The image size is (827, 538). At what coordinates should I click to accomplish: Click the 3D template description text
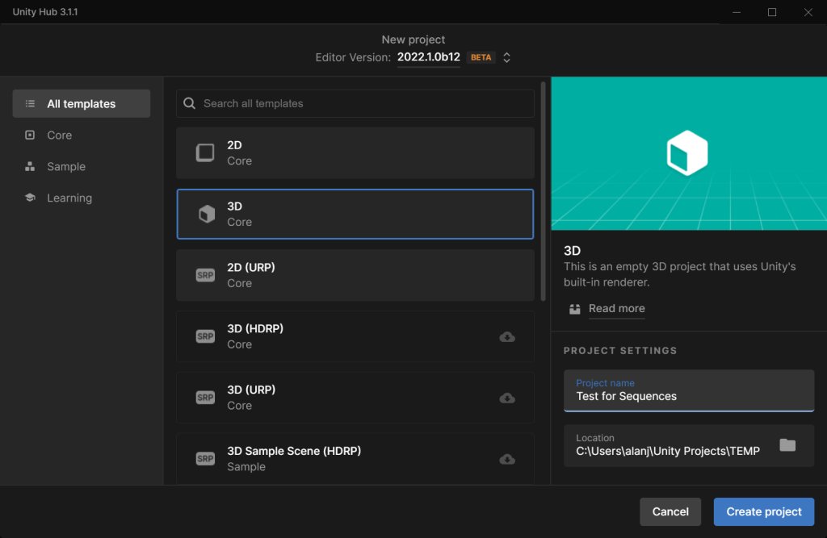click(679, 274)
